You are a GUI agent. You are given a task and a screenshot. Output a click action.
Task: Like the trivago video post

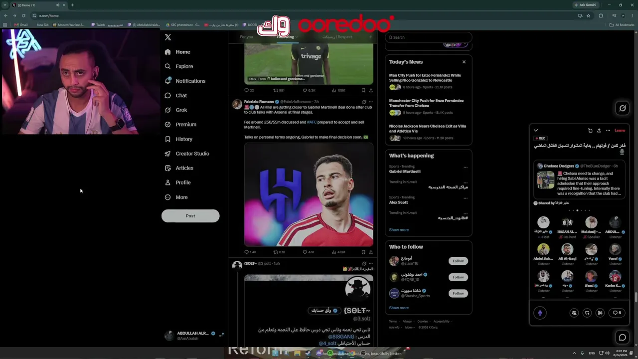(305, 90)
